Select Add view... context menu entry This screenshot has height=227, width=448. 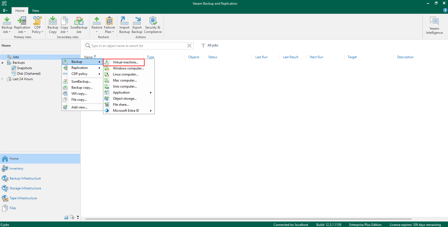point(82,107)
